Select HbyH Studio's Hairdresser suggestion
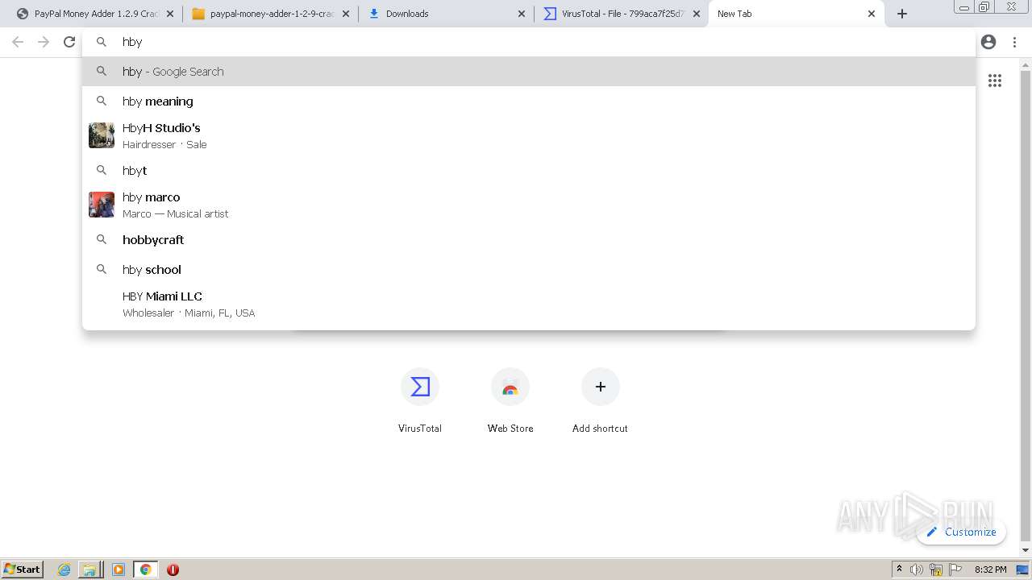Screen dimensions: 1032x580 pyautogui.click(x=529, y=135)
